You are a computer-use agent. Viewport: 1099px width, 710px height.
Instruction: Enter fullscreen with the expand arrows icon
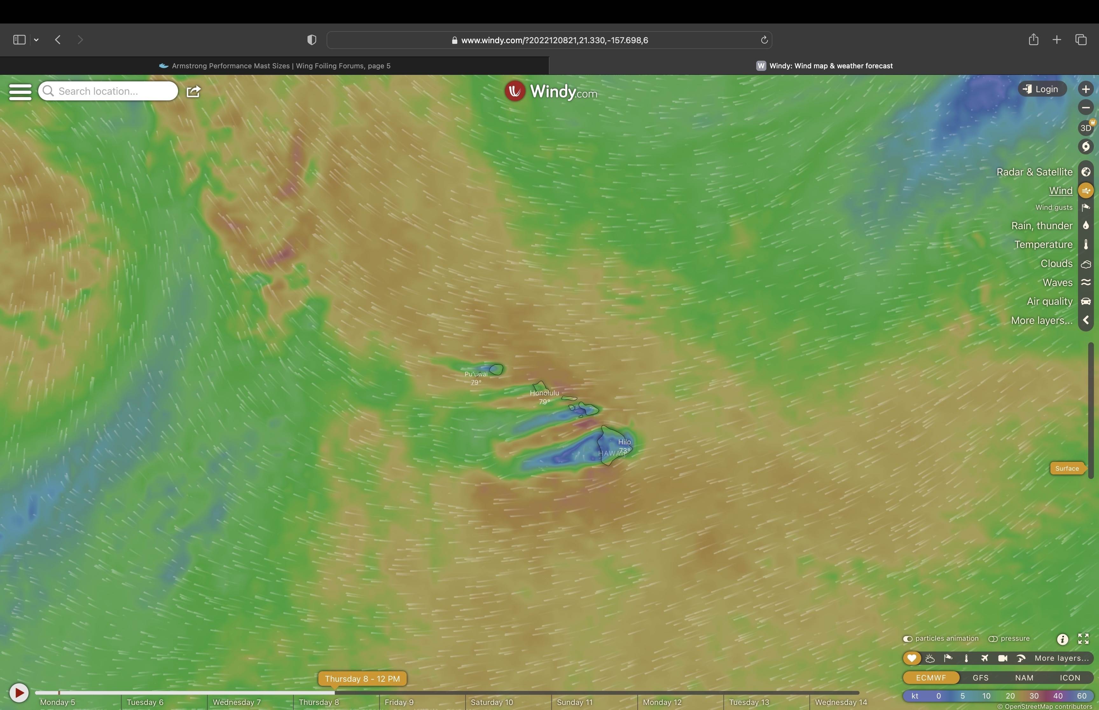pos(1083,638)
